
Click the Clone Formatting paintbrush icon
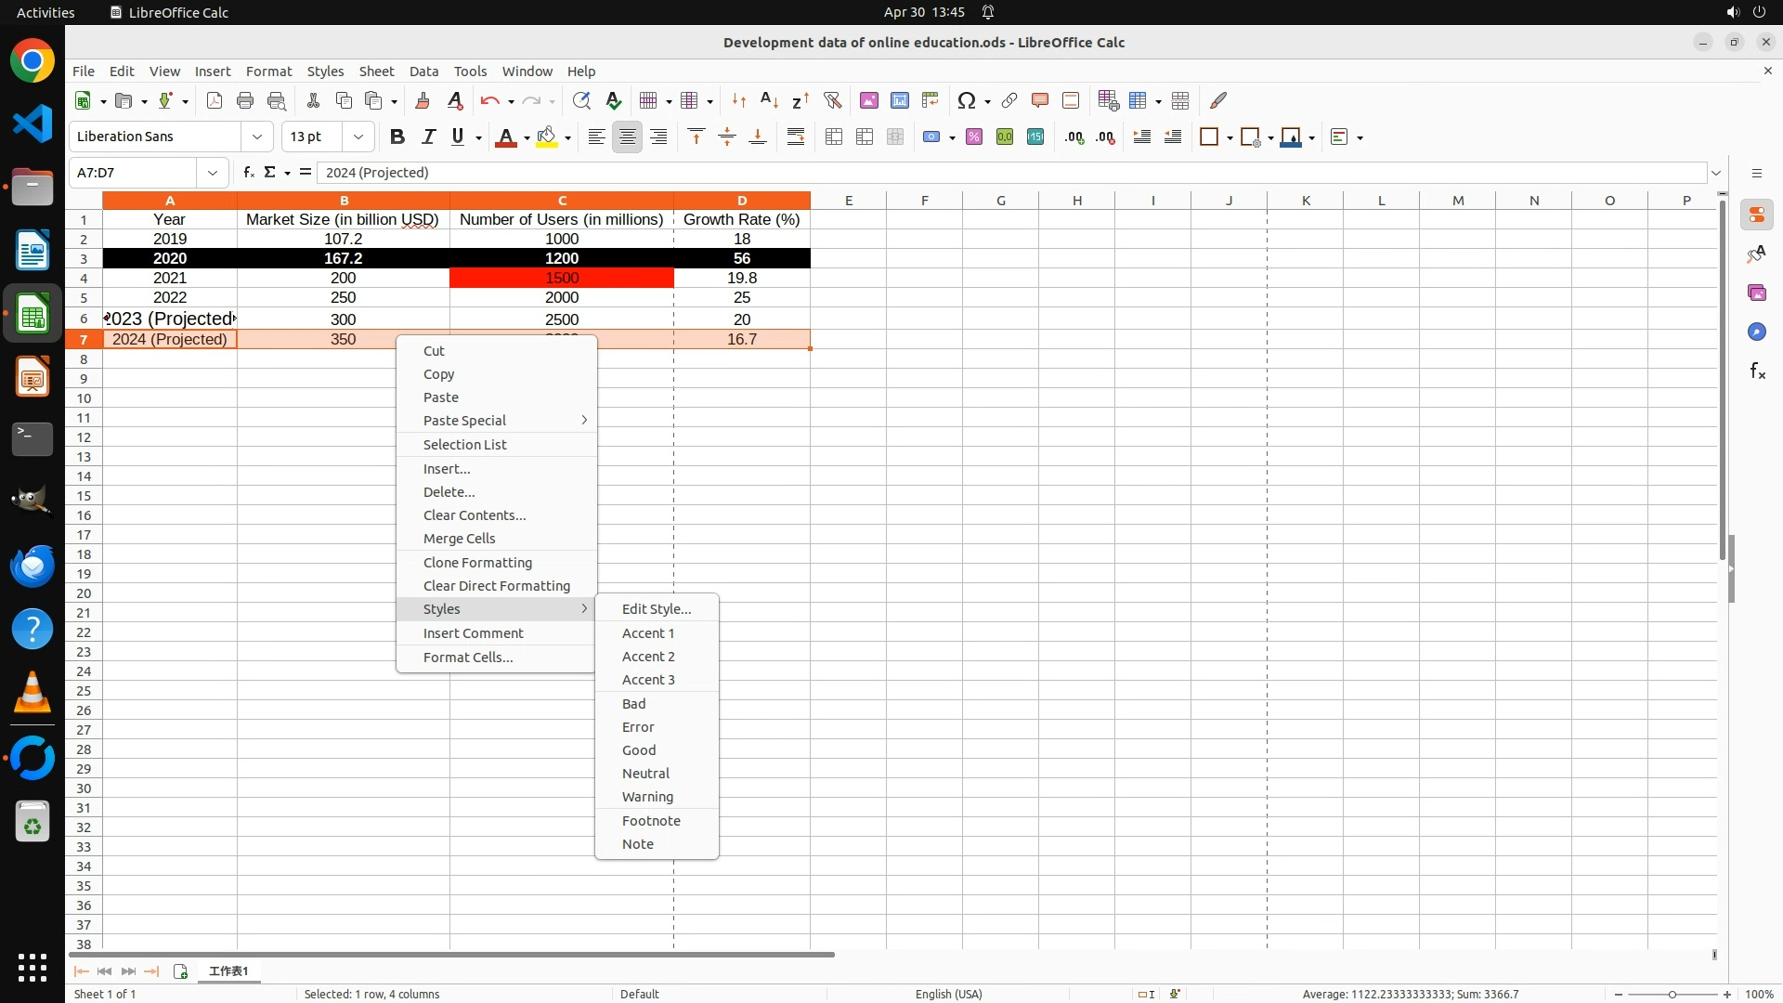click(423, 100)
